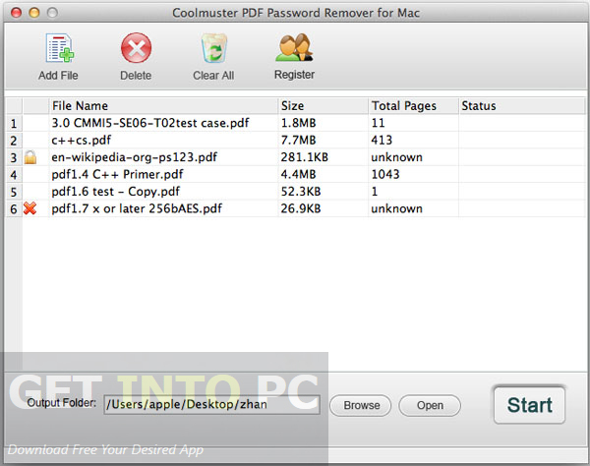
Task: Select the c++cs.pdf file
Action: point(82,141)
